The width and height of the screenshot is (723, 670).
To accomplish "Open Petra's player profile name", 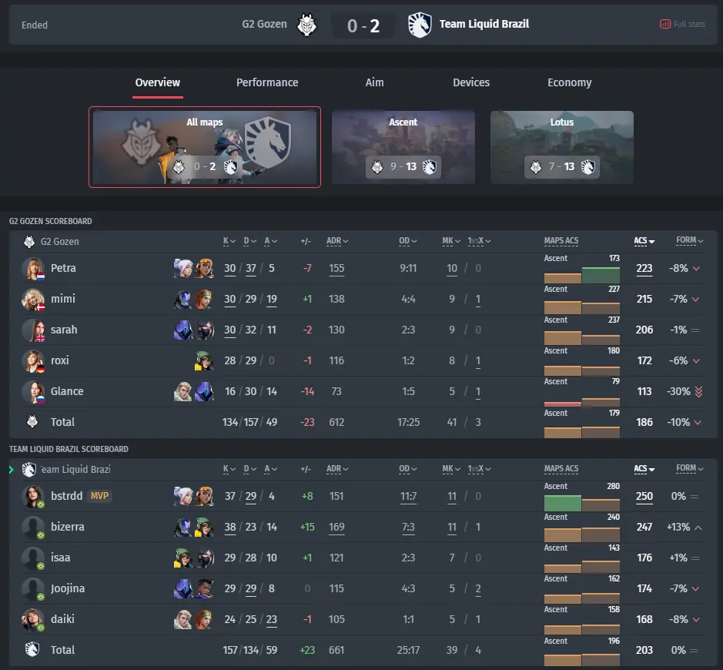I will (63, 268).
